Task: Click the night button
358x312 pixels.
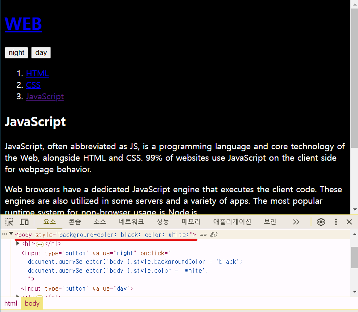Action: [x=16, y=52]
